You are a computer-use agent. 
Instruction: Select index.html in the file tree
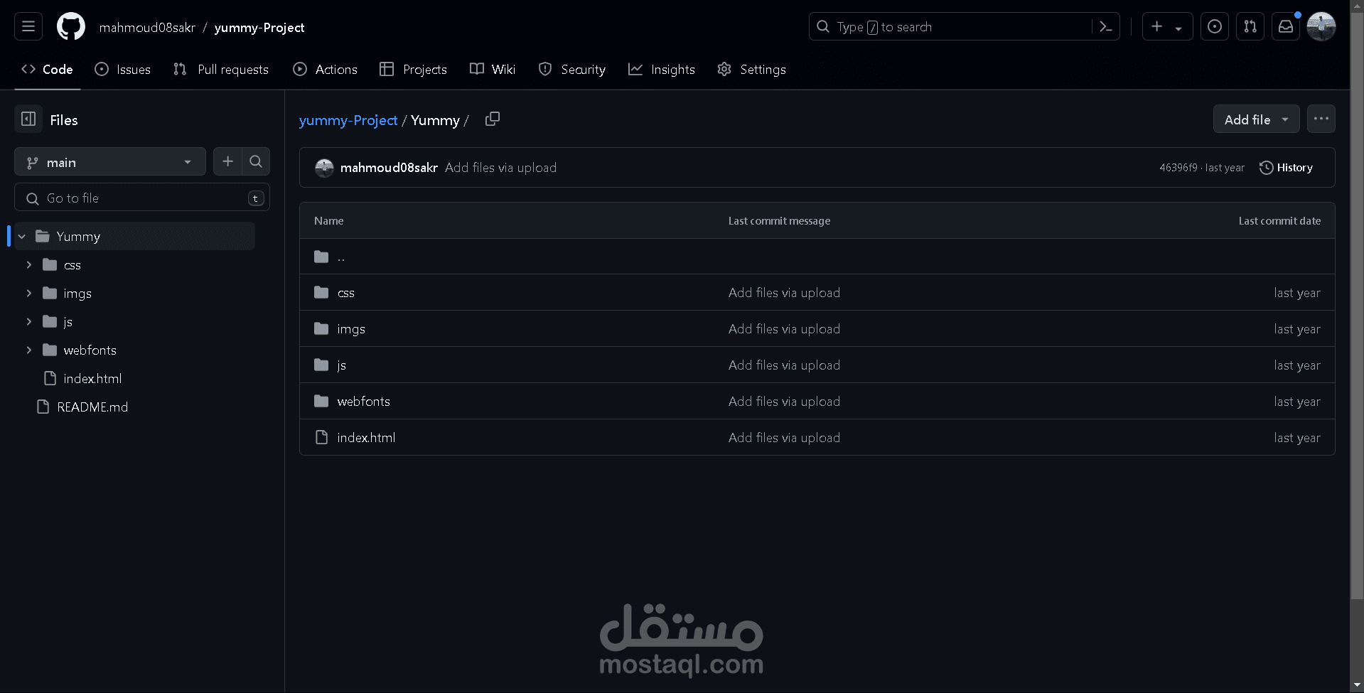(x=92, y=379)
